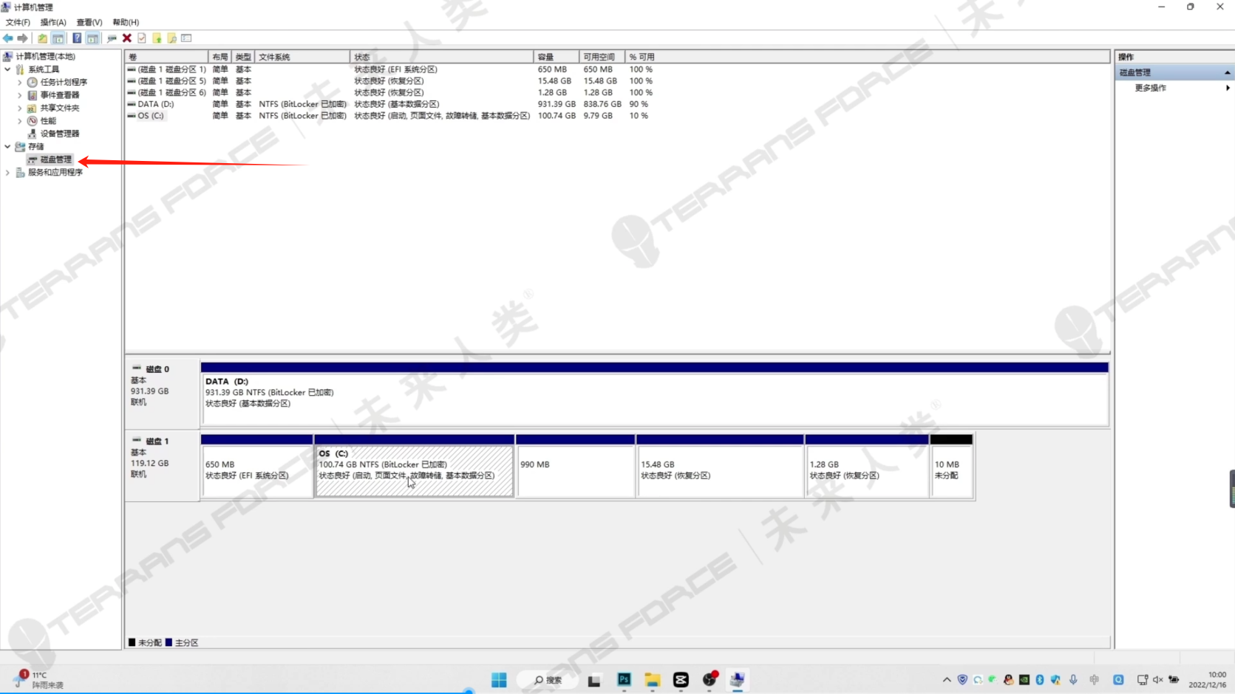Select 磁盘管理 in the tree

pos(56,159)
